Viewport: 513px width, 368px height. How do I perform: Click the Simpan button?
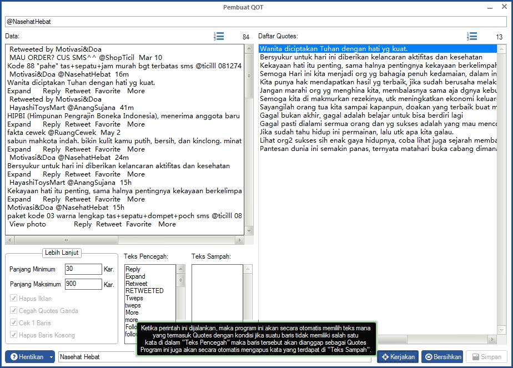coord(486,357)
